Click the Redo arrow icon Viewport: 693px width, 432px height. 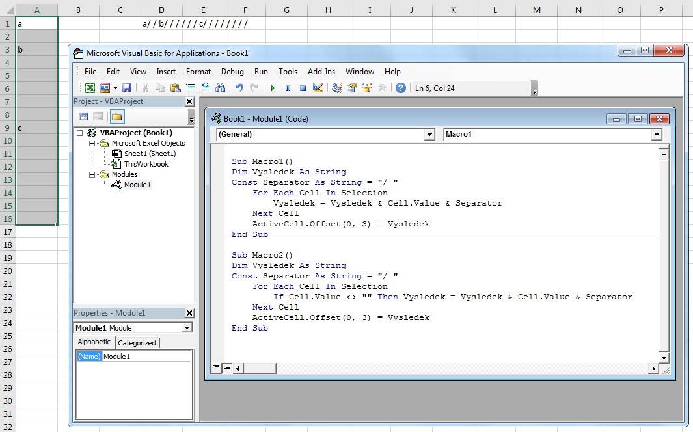254,88
